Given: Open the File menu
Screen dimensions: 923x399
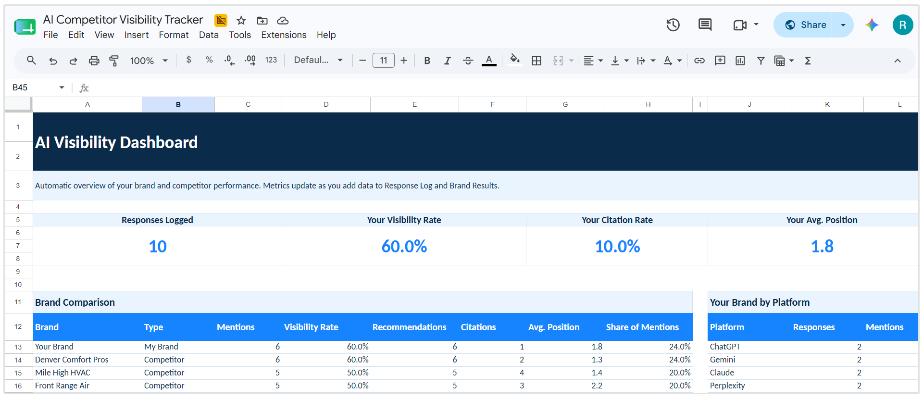Looking at the screenshot, I should [x=50, y=35].
